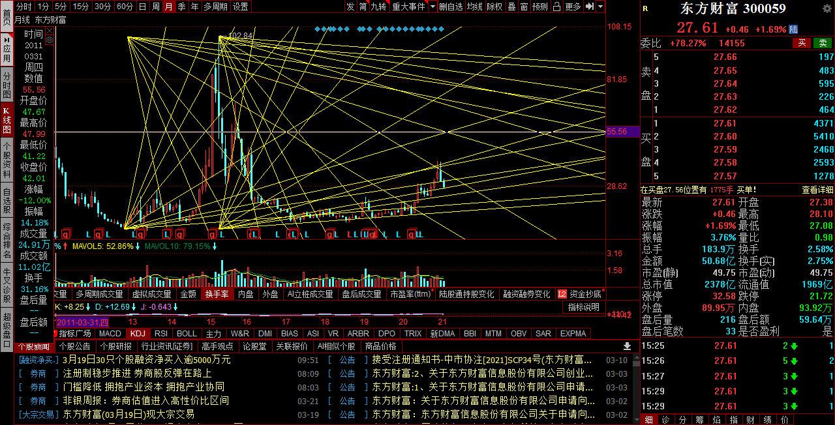Select the 分时 period tab
The width and height of the screenshot is (835, 425).
23,7
